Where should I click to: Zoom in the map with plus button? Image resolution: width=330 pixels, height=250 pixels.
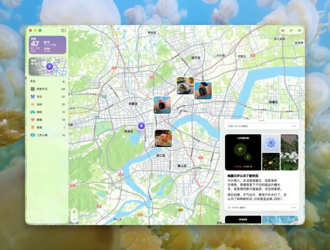click(x=74, y=212)
